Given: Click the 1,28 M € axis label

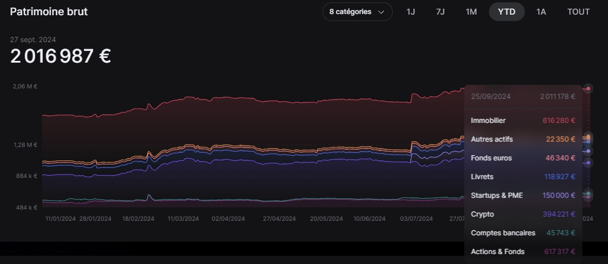Looking at the screenshot, I should pos(25,145).
